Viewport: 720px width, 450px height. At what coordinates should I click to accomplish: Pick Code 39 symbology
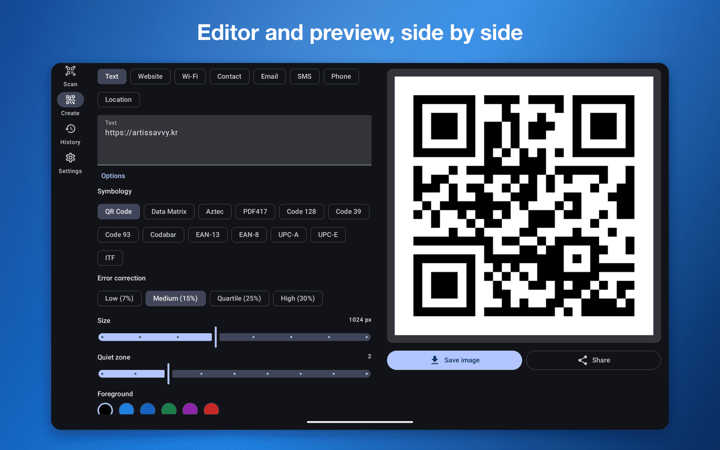point(349,211)
